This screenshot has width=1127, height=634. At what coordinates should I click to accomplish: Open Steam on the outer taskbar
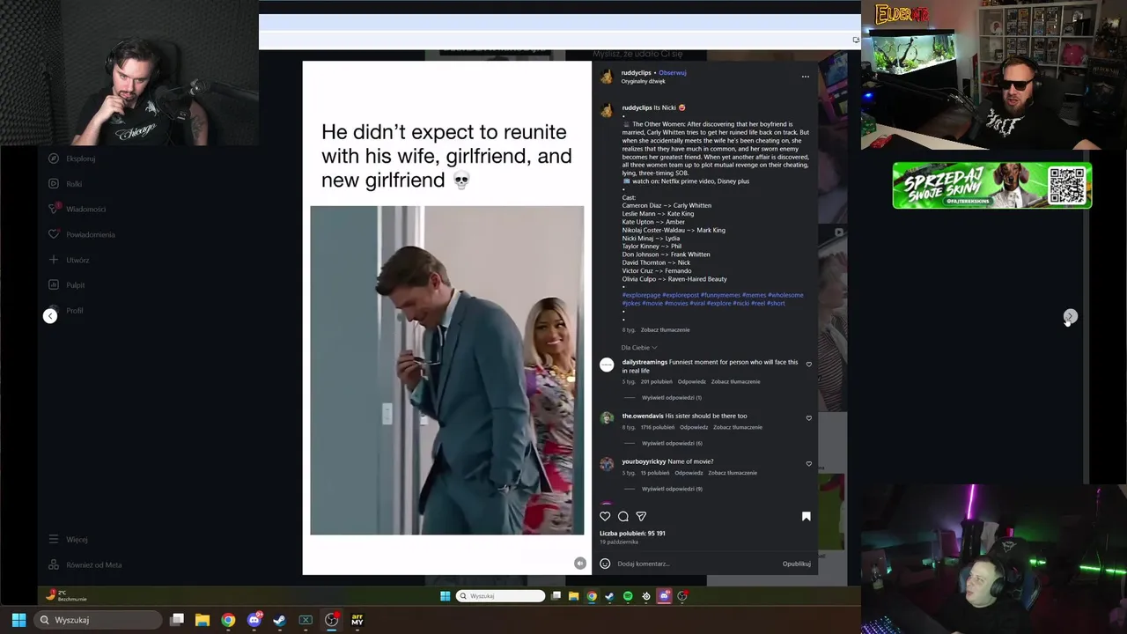280,620
